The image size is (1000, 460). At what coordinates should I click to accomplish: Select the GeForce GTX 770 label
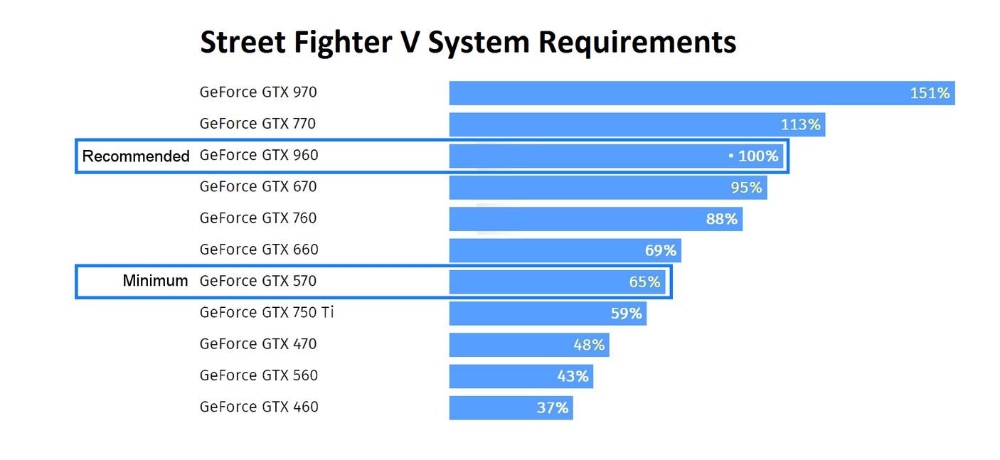(257, 124)
